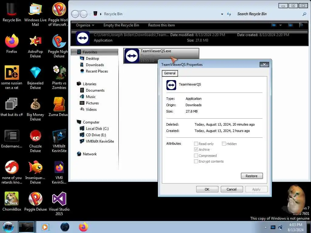The width and height of the screenshot is (311, 233).
Task: Select the Endermanc... desktop file icon
Action: [12, 139]
